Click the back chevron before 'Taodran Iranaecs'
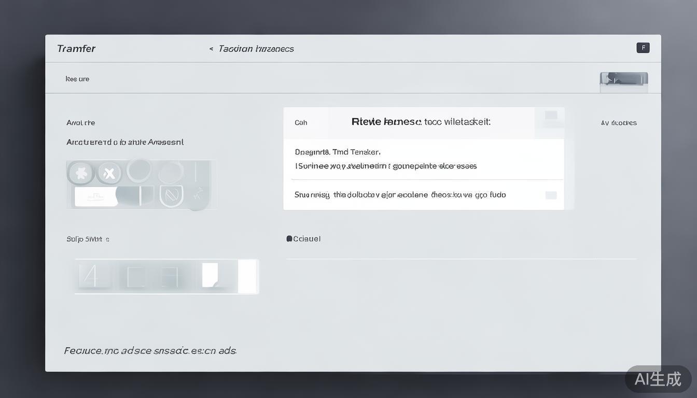The height and width of the screenshot is (398, 697). pyautogui.click(x=211, y=49)
